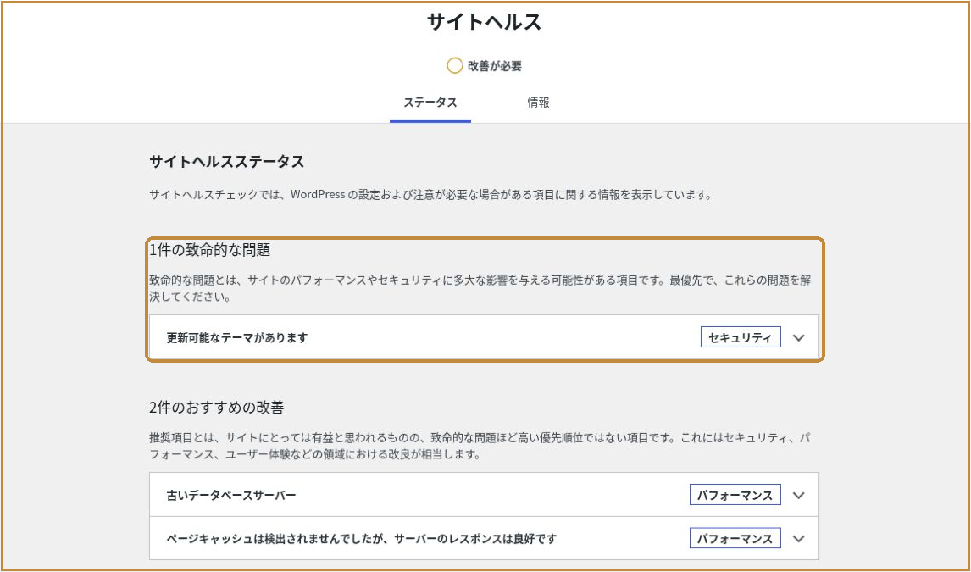The image size is (971, 572).
Task: Click the 古いデータベースサーバー heading
Action: click(x=231, y=495)
